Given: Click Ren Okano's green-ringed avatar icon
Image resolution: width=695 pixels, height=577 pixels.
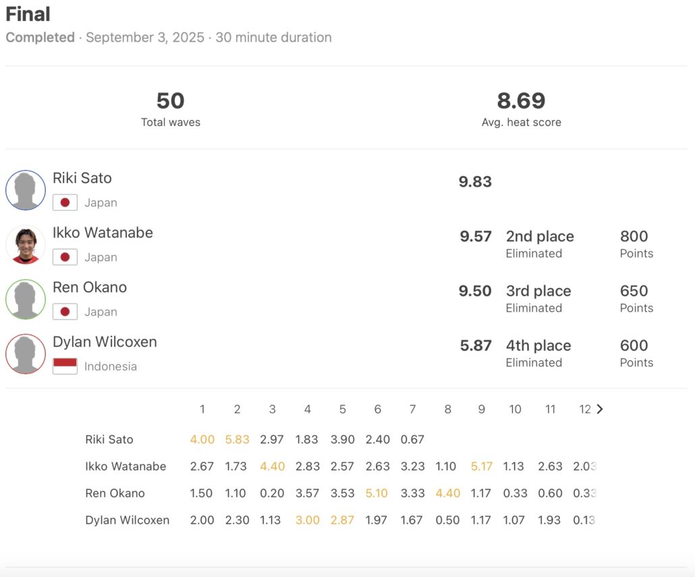Looking at the screenshot, I should point(26,299).
